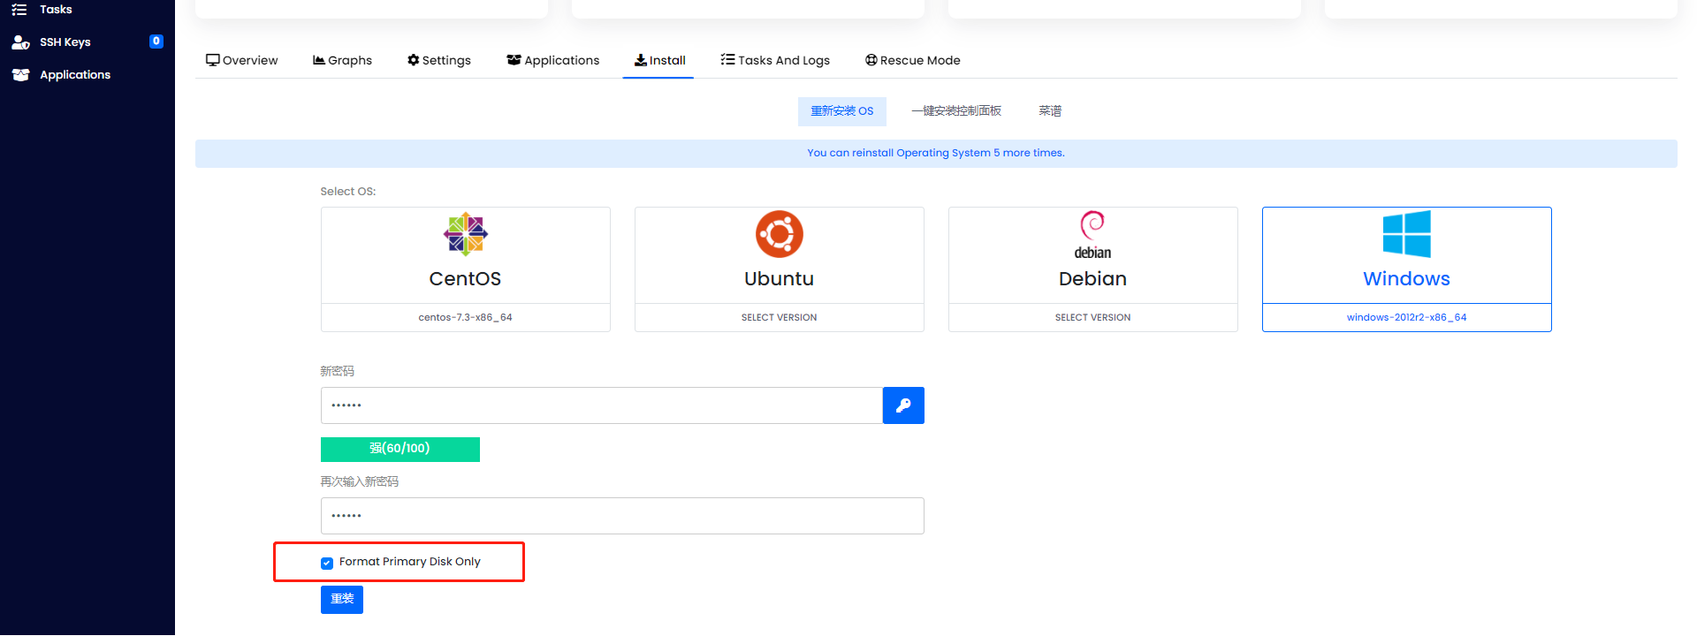The image size is (1697, 636).
Task: Click the Applications tab box icon
Action: [514, 60]
